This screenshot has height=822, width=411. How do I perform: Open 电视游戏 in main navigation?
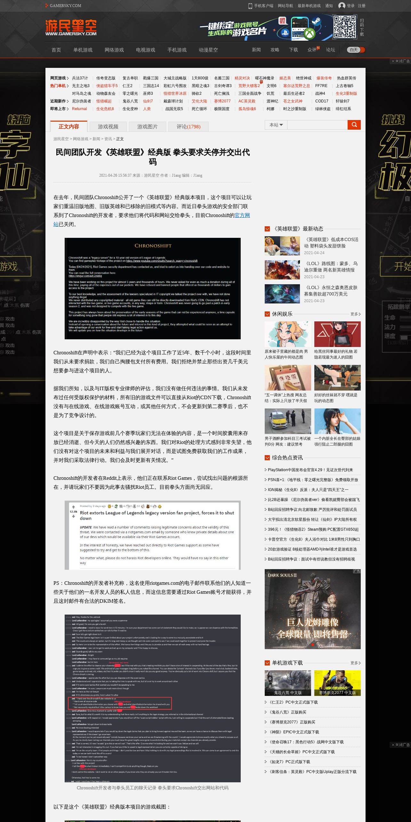pyautogui.click(x=146, y=50)
